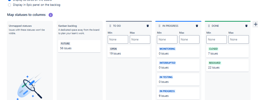This screenshot has width=258, height=100.
Task: Select the RESOLVED status card
Action: click(227, 65)
